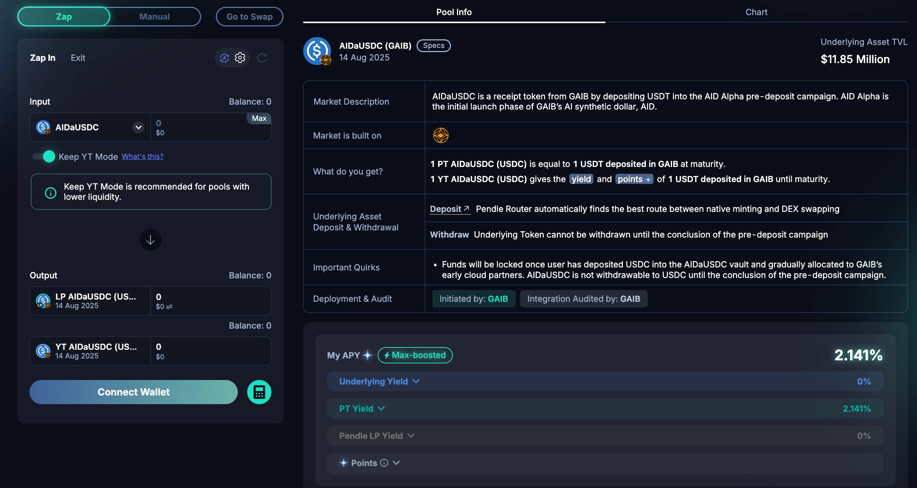Click the Points info icon

click(x=384, y=463)
